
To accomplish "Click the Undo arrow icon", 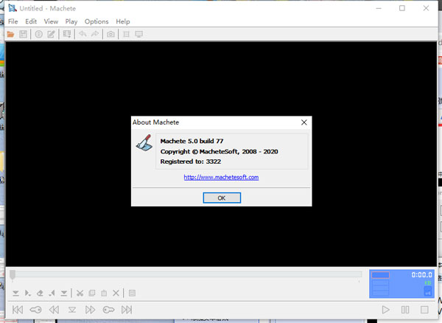I will (x=83, y=34).
